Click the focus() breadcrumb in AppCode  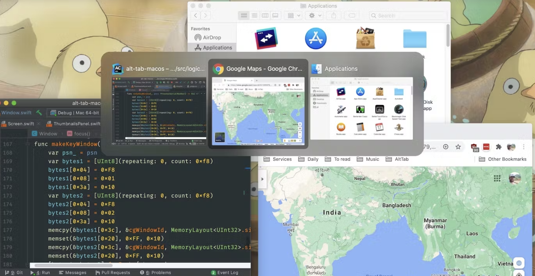(x=79, y=134)
